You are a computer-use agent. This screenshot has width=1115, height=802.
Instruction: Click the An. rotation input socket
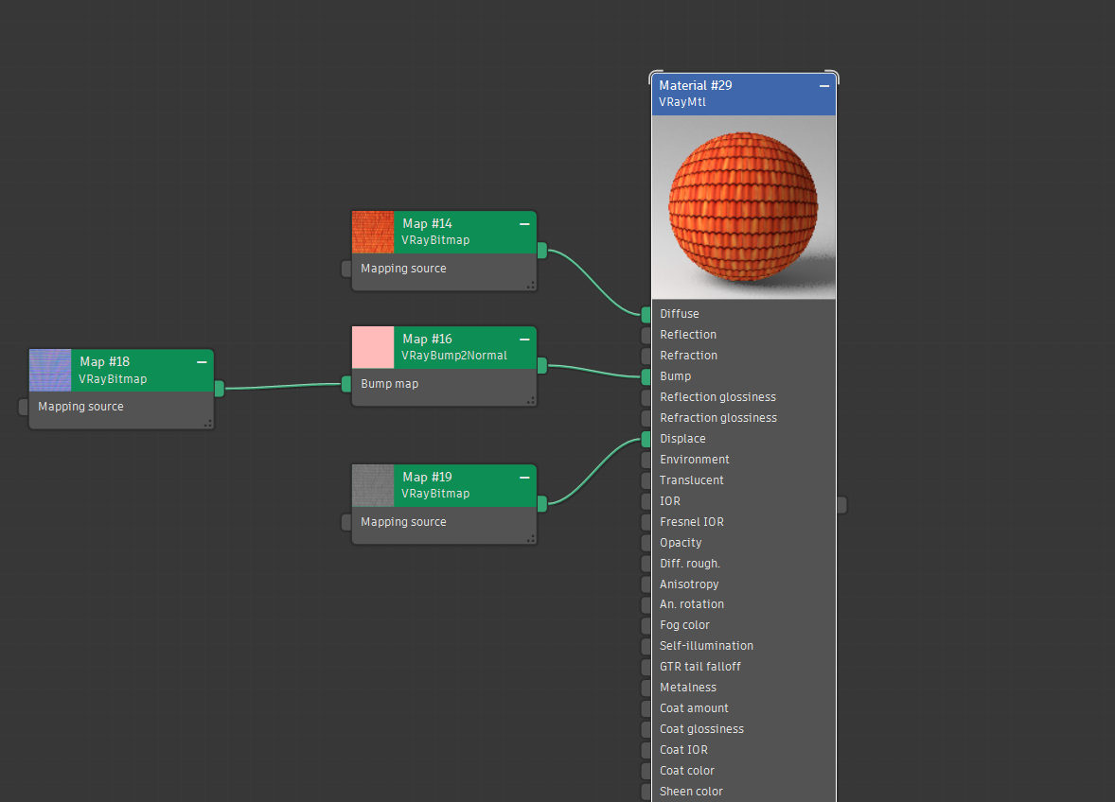coord(646,604)
